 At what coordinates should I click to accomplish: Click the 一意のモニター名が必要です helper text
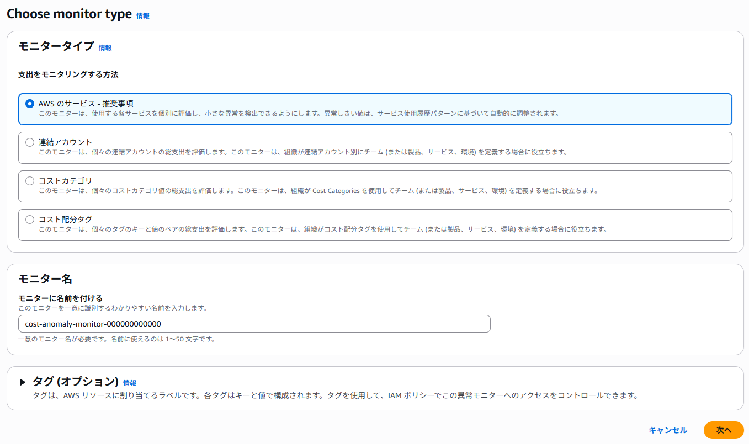(x=116, y=339)
